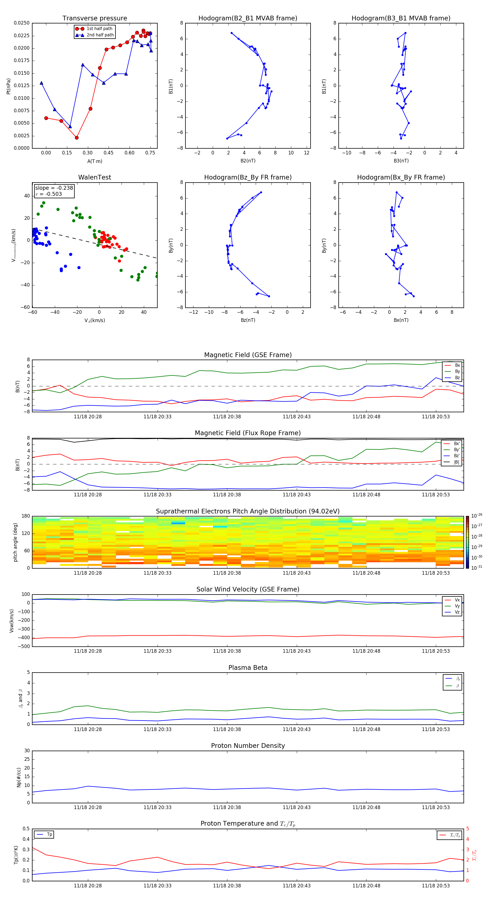Select "Bz'" in the Flux Rope legend
This screenshot has width=496, height=910.
coord(452,456)
